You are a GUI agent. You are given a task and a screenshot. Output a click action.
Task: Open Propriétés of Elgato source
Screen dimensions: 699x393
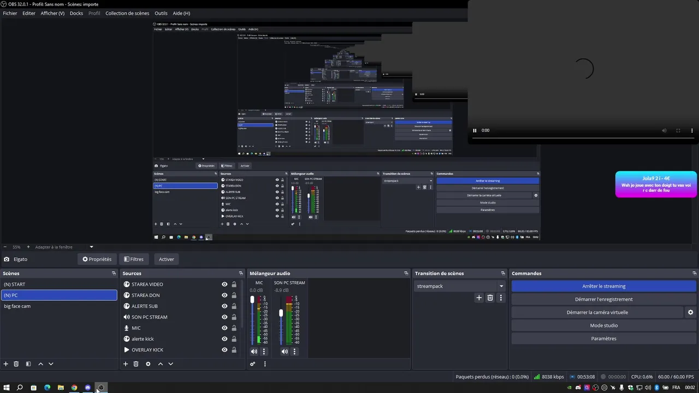[97, 259]
